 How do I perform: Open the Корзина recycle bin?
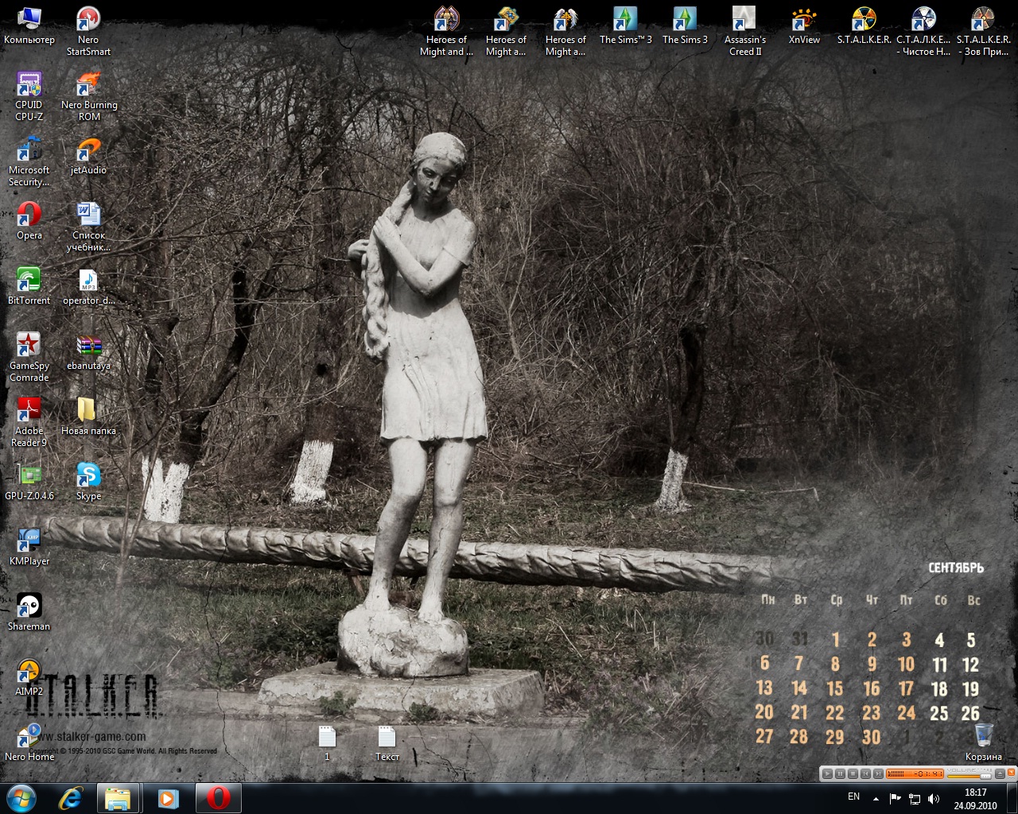coord(984,743)
